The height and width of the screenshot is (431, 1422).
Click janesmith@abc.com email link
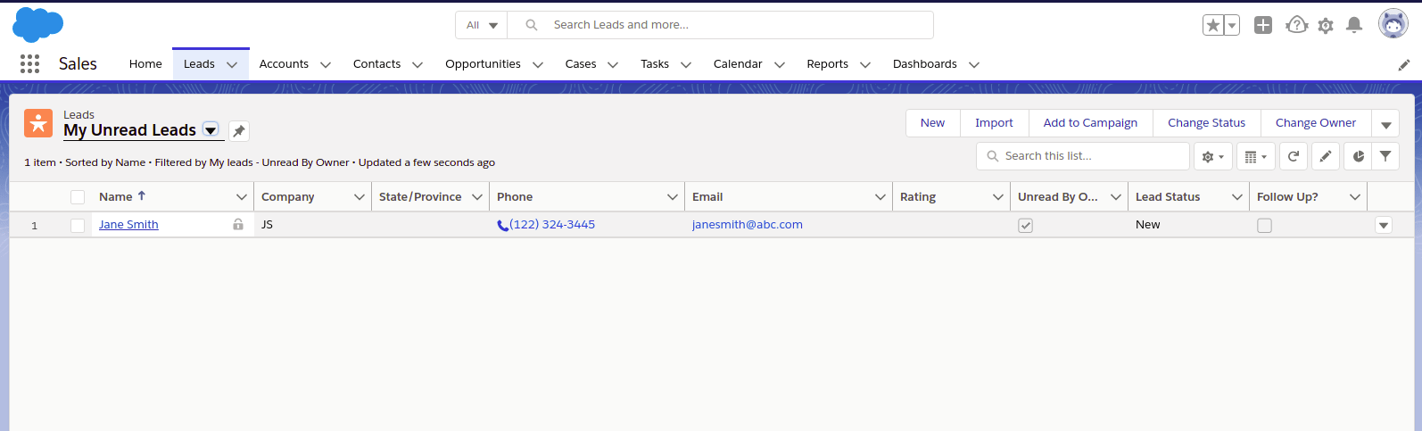[x=748, y=225]
